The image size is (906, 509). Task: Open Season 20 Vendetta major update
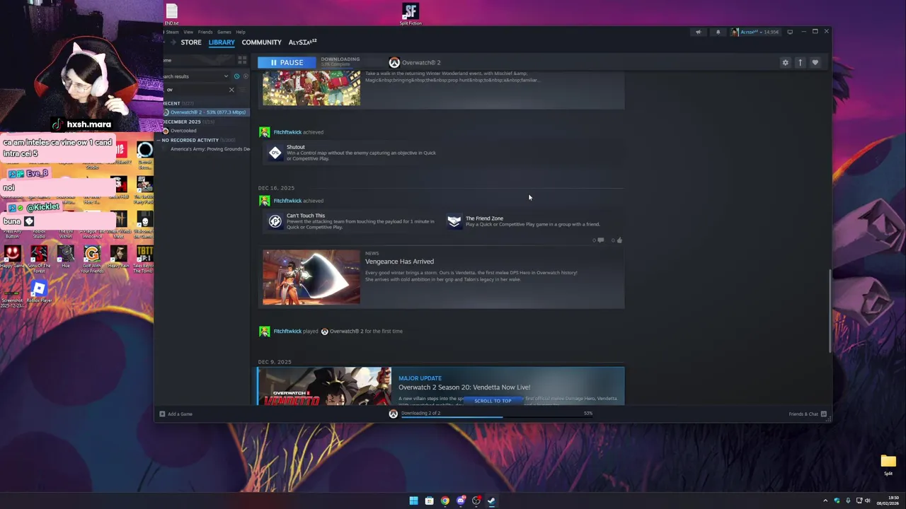point(441,386)
